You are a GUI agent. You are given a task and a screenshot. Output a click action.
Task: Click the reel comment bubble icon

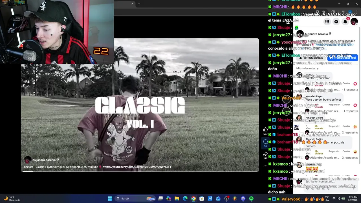coord(265,142)
